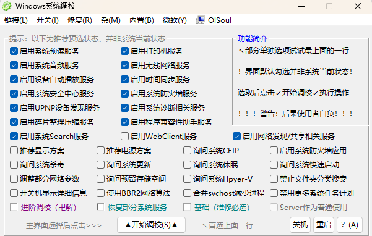Enable 使用BBR2网络算法 checkbox
Viewport: 372px width, 236px height.
(x=100, y=193)
